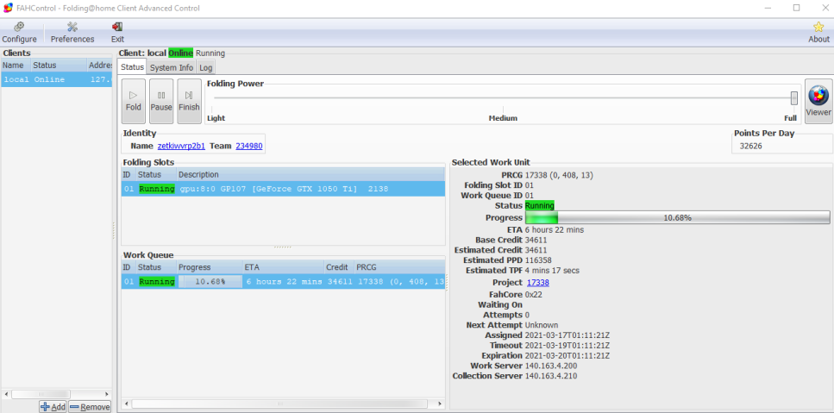Click the Work Queue ETA column header
Image resolution: width=834 pixels, height=413 pixels.
click(283, 266)
